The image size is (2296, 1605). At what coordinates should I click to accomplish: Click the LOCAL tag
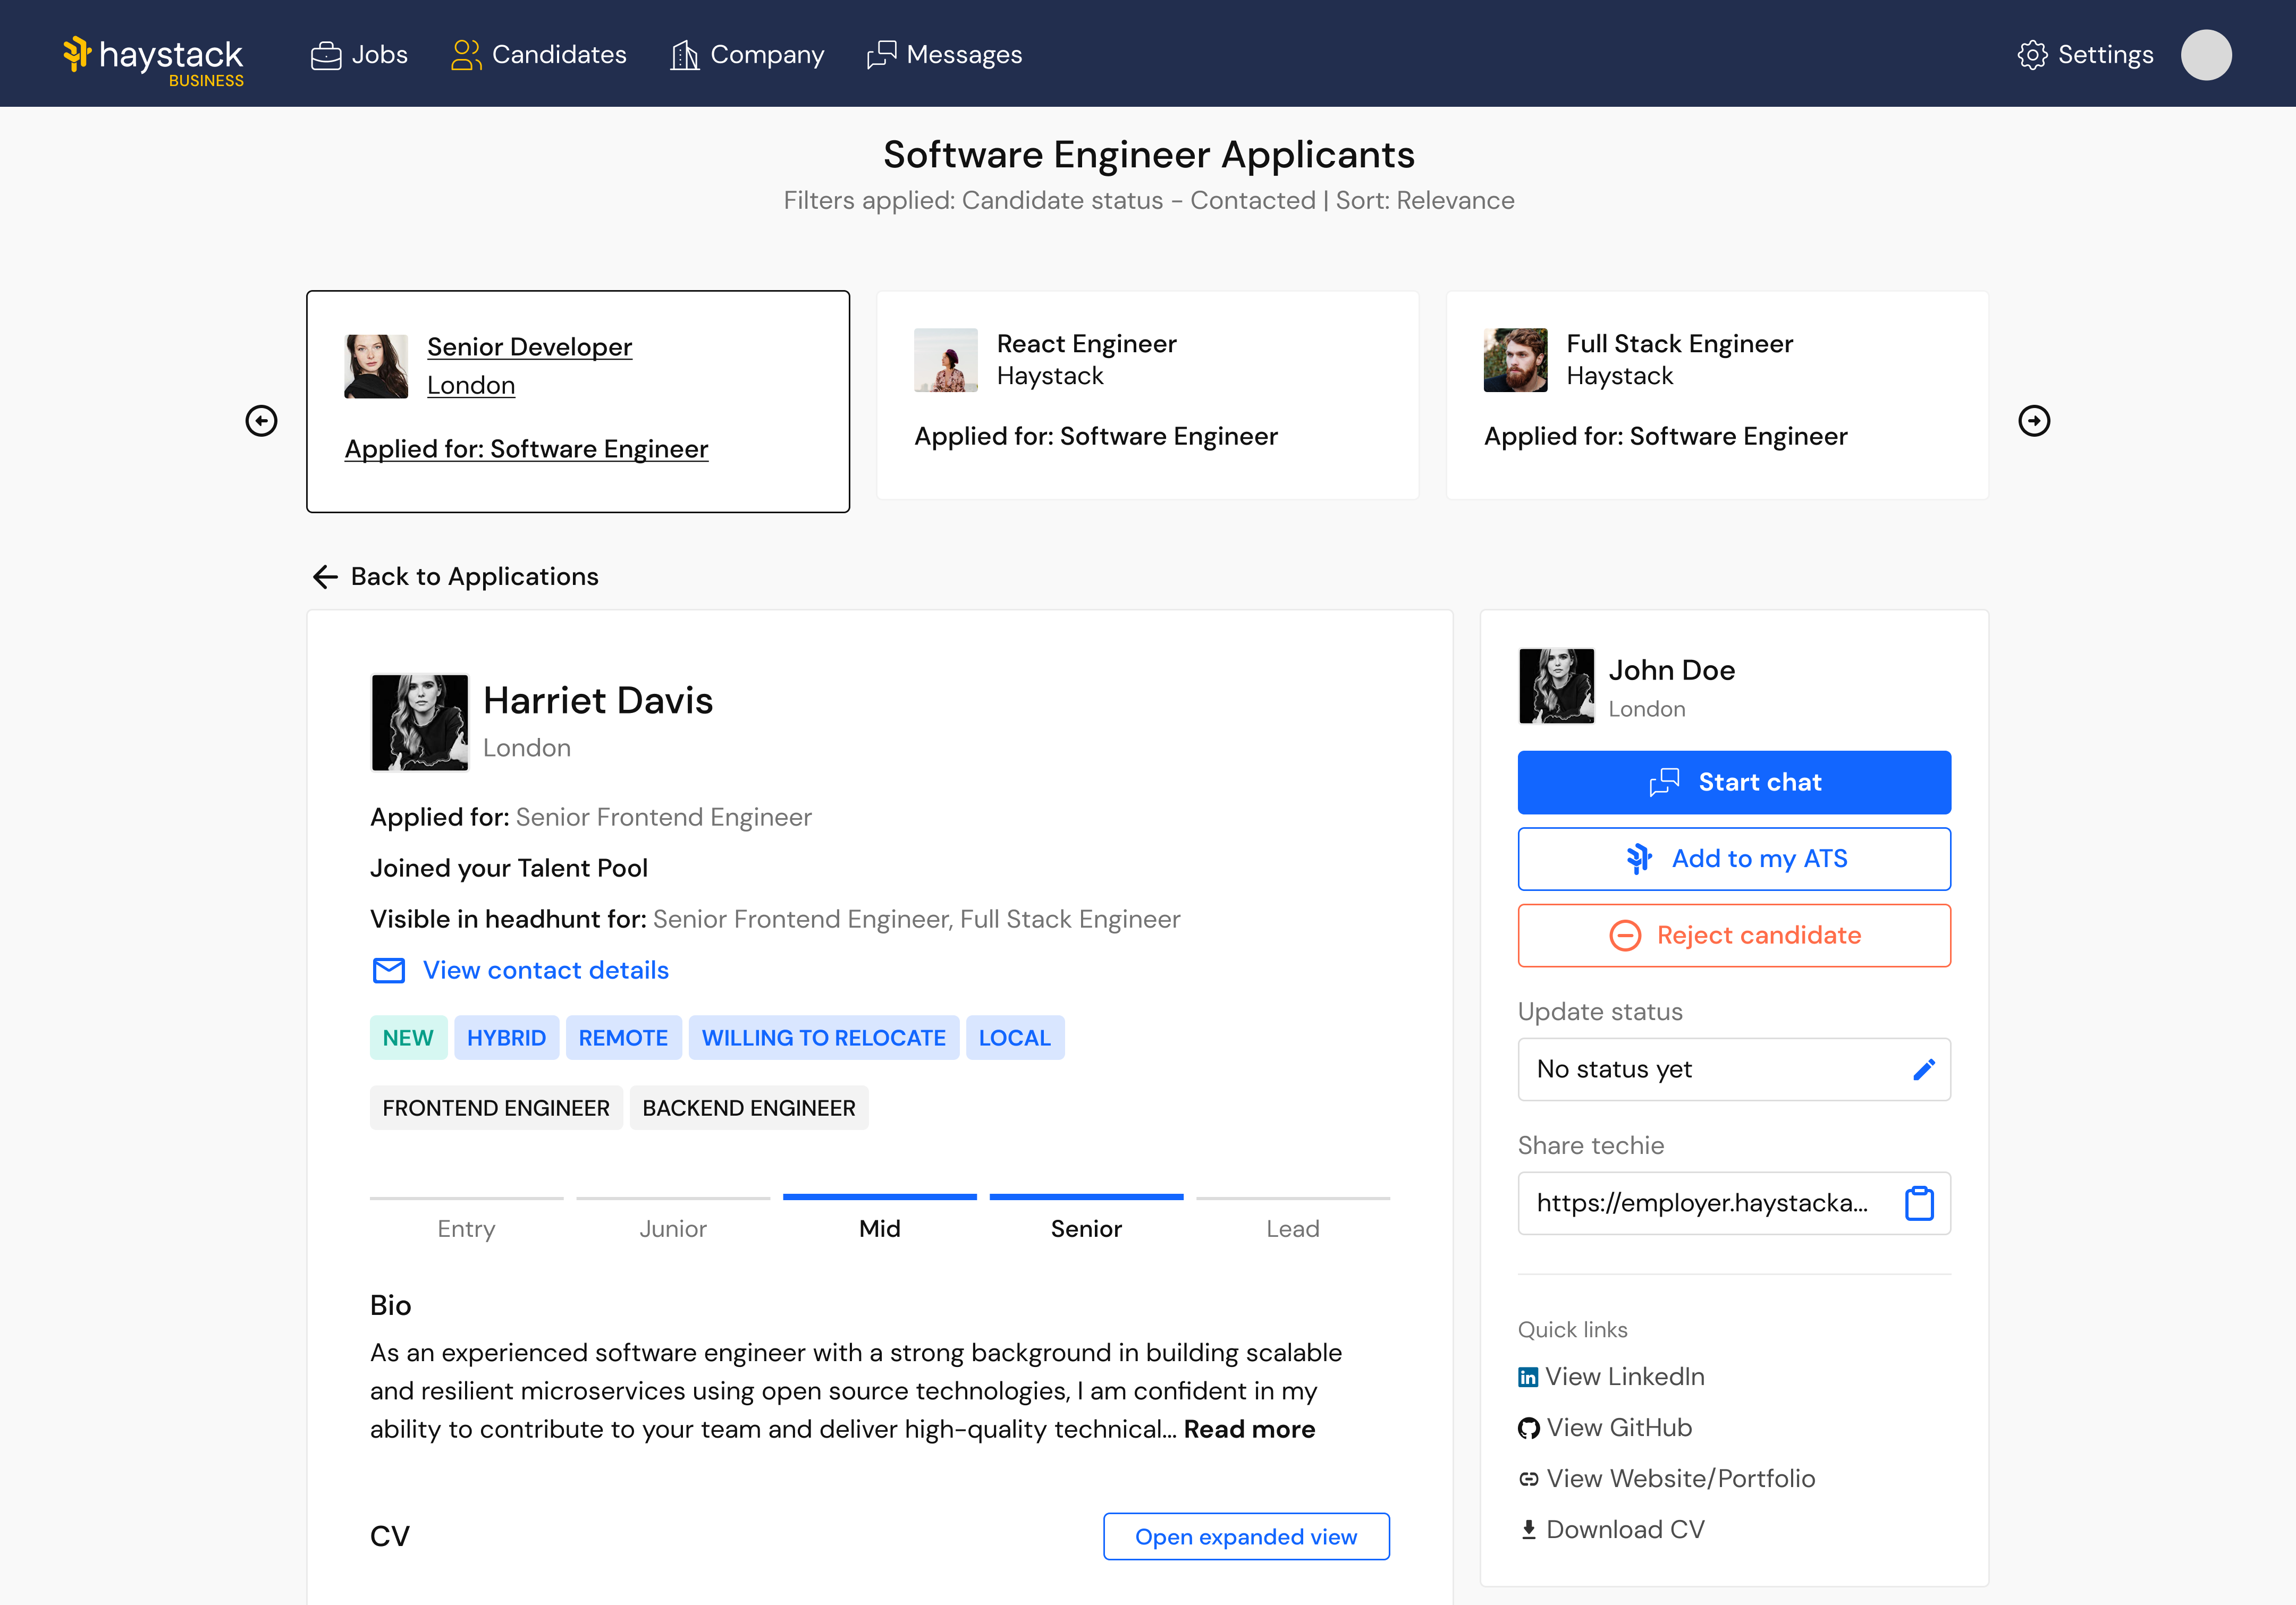click(x=1014, y=1038)
